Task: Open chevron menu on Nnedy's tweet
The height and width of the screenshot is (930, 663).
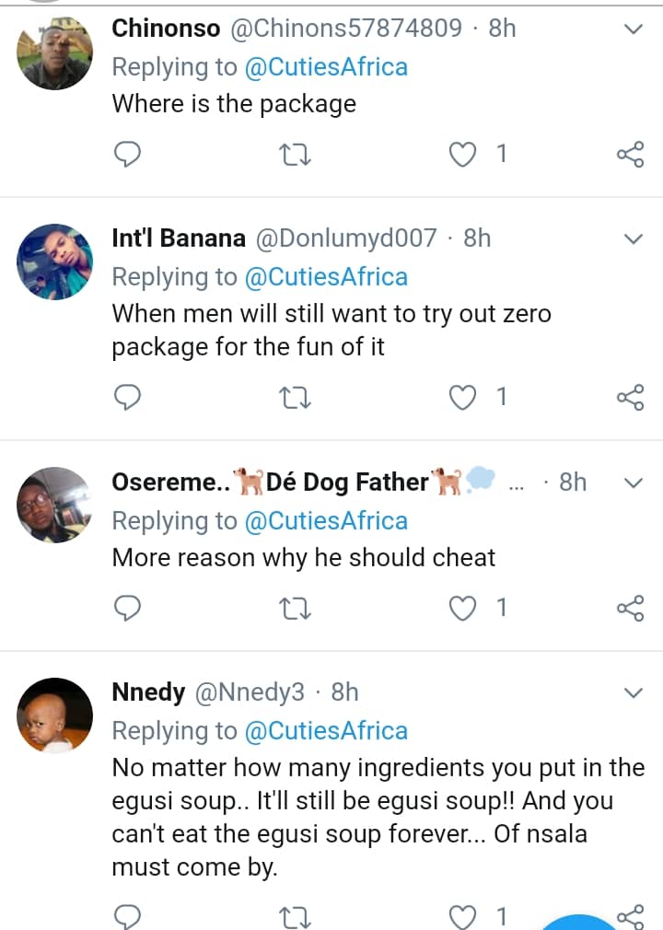Action: click(634, 692)
